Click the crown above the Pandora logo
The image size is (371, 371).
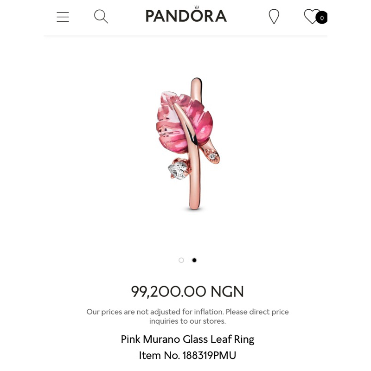tap(197, 7)
